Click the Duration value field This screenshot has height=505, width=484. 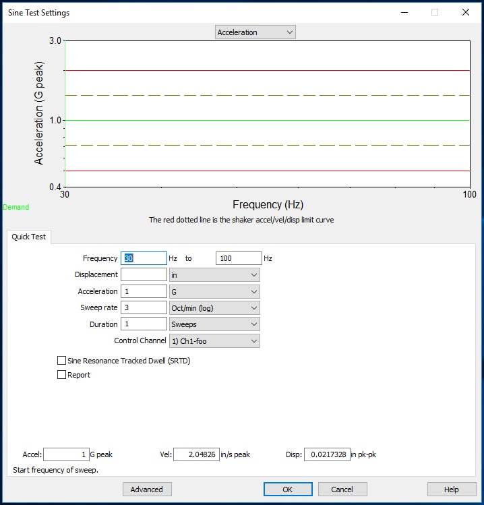coord(144,324)
